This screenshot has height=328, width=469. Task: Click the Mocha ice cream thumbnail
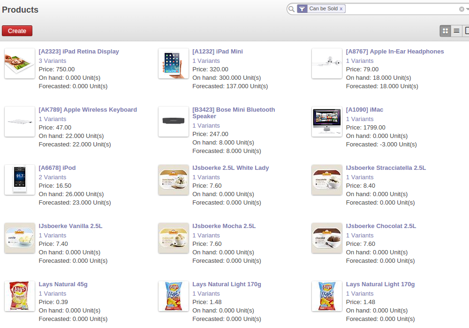[174, 238]
